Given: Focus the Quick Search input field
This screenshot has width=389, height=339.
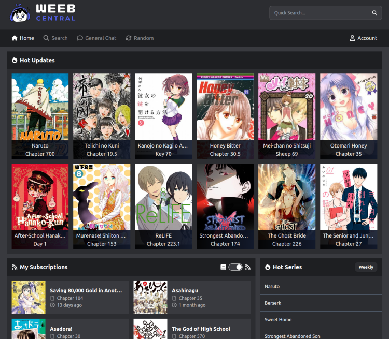Looking at the screenshot, I should coord(326,13).
